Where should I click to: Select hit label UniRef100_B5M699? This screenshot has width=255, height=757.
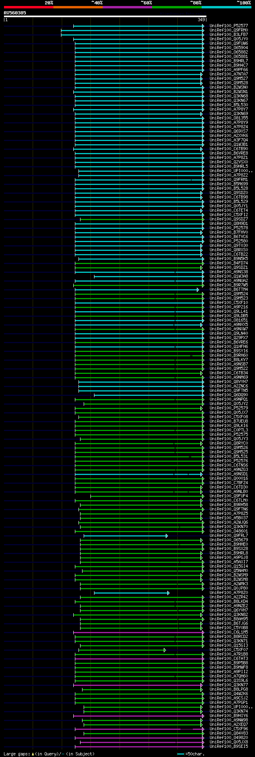229,184
